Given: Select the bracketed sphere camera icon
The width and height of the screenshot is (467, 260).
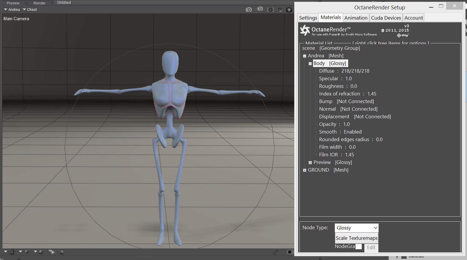Looking at the screenshot, I should (x=270, y=10).
